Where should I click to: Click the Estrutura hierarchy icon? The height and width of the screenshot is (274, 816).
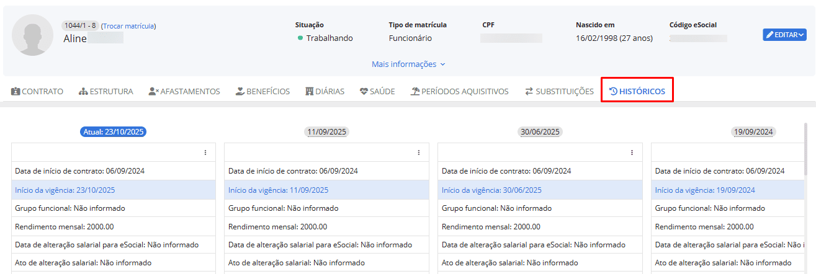pyautogui.click(x=84, y=91)
